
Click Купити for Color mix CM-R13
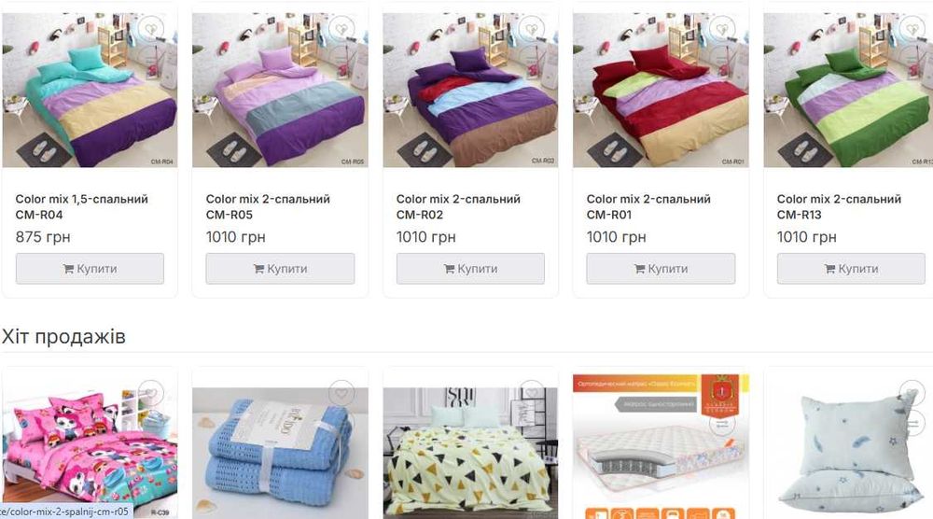click(x=852, y=269)
